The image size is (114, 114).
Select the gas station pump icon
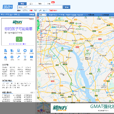(31, 51)
